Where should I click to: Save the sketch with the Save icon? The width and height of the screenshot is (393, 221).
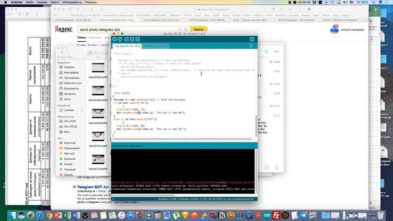coord(138,39)
